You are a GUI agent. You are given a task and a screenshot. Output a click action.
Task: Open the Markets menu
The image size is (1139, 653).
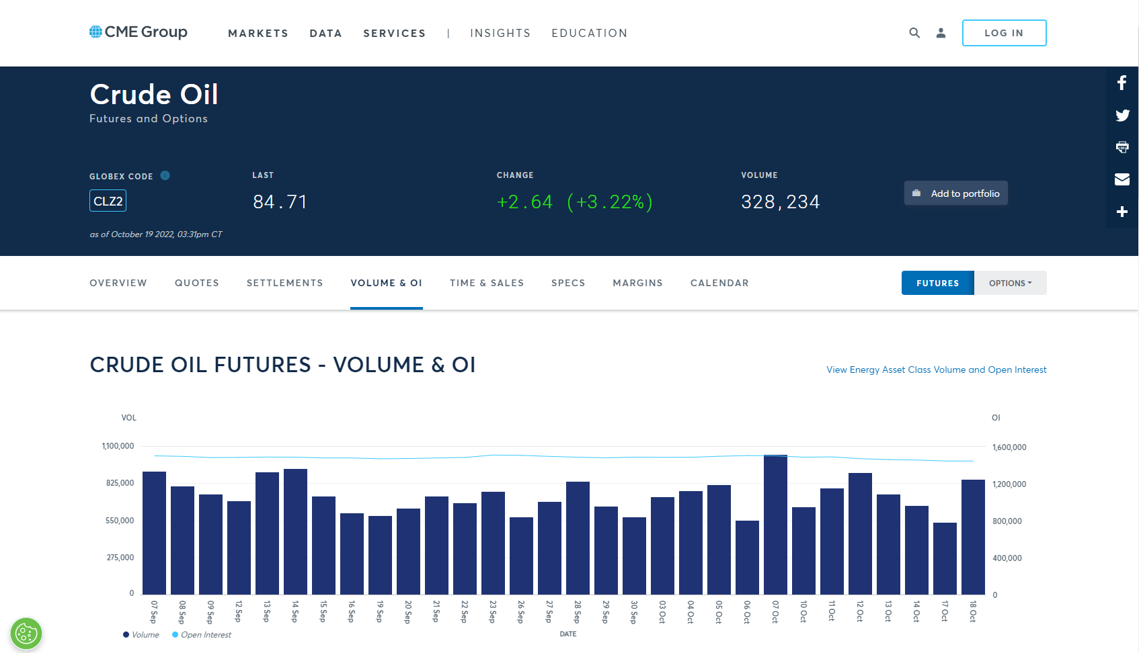pyautogui.click(x=258, y=33)
